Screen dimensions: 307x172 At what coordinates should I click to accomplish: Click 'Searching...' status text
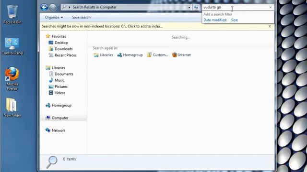181,37
